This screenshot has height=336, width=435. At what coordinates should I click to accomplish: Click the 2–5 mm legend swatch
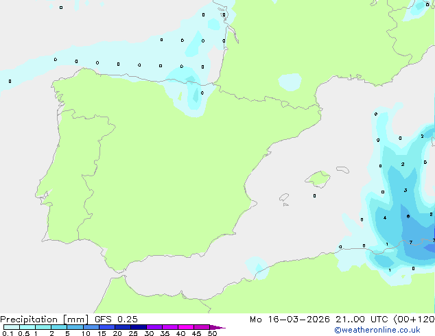point(59,327)
